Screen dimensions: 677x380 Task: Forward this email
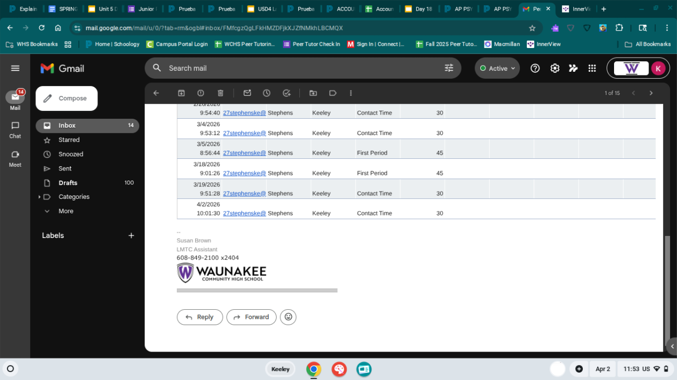click(251, 317)
